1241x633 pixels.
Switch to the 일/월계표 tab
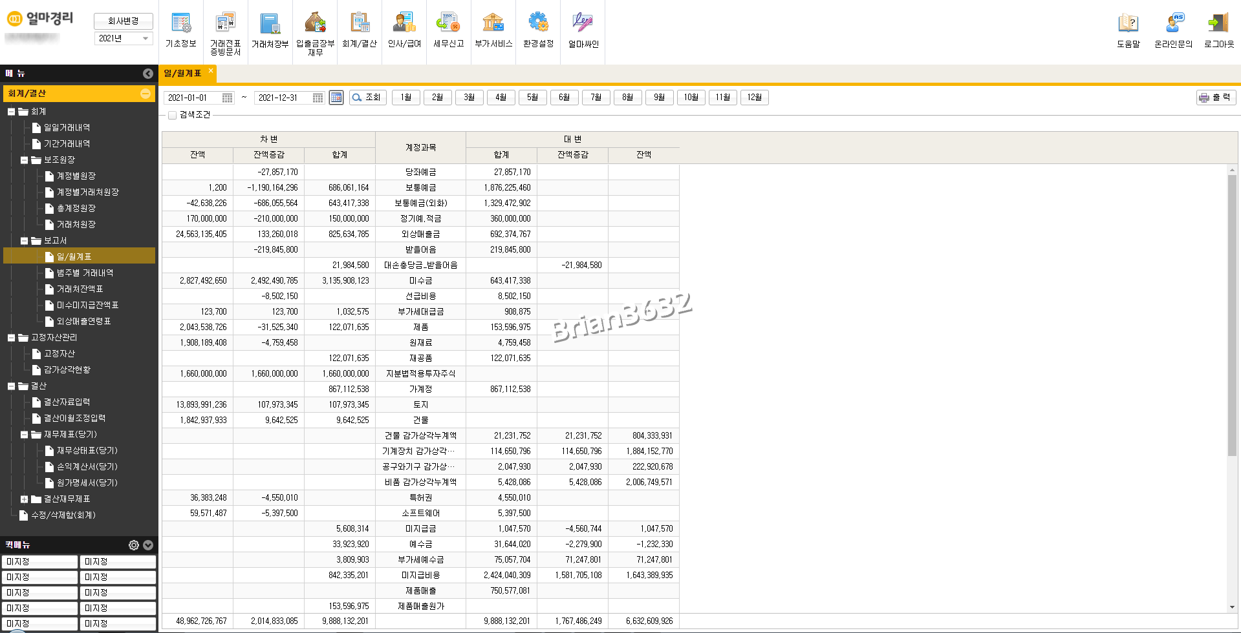182,74
